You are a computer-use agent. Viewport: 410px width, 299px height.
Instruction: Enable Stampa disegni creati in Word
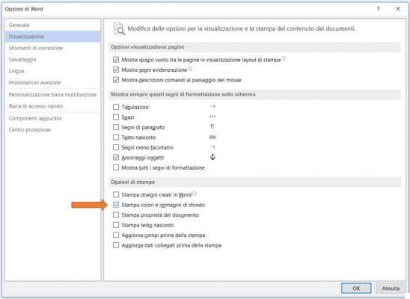[x=116, y=194]
